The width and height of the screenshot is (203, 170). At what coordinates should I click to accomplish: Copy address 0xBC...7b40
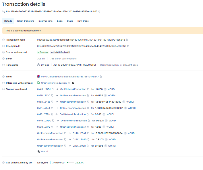pyautogui.click(x=88, y=139)
